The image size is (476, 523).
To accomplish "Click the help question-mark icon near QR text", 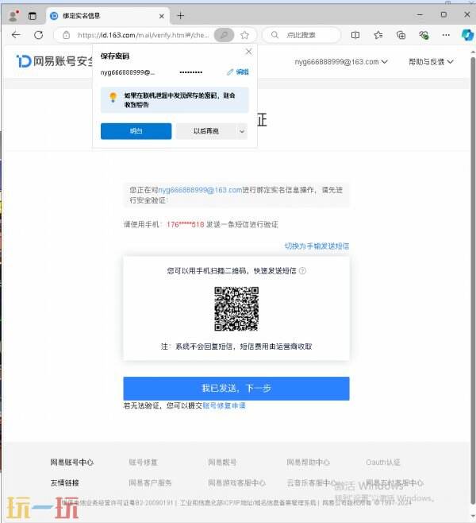I will pos(302,271).
